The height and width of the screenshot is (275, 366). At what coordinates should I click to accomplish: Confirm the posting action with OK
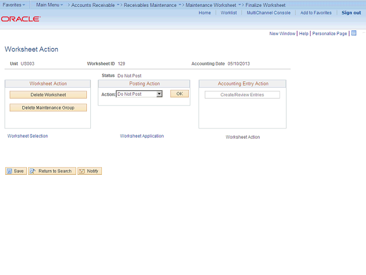(x=180, y=94)
